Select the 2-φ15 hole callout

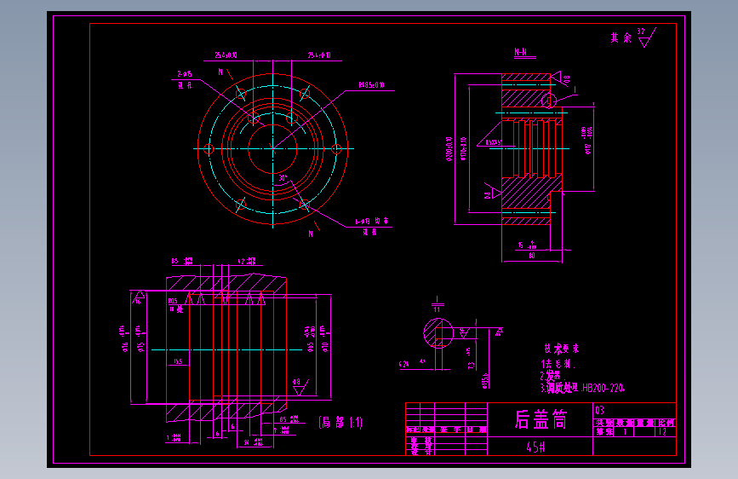point(185,74)
